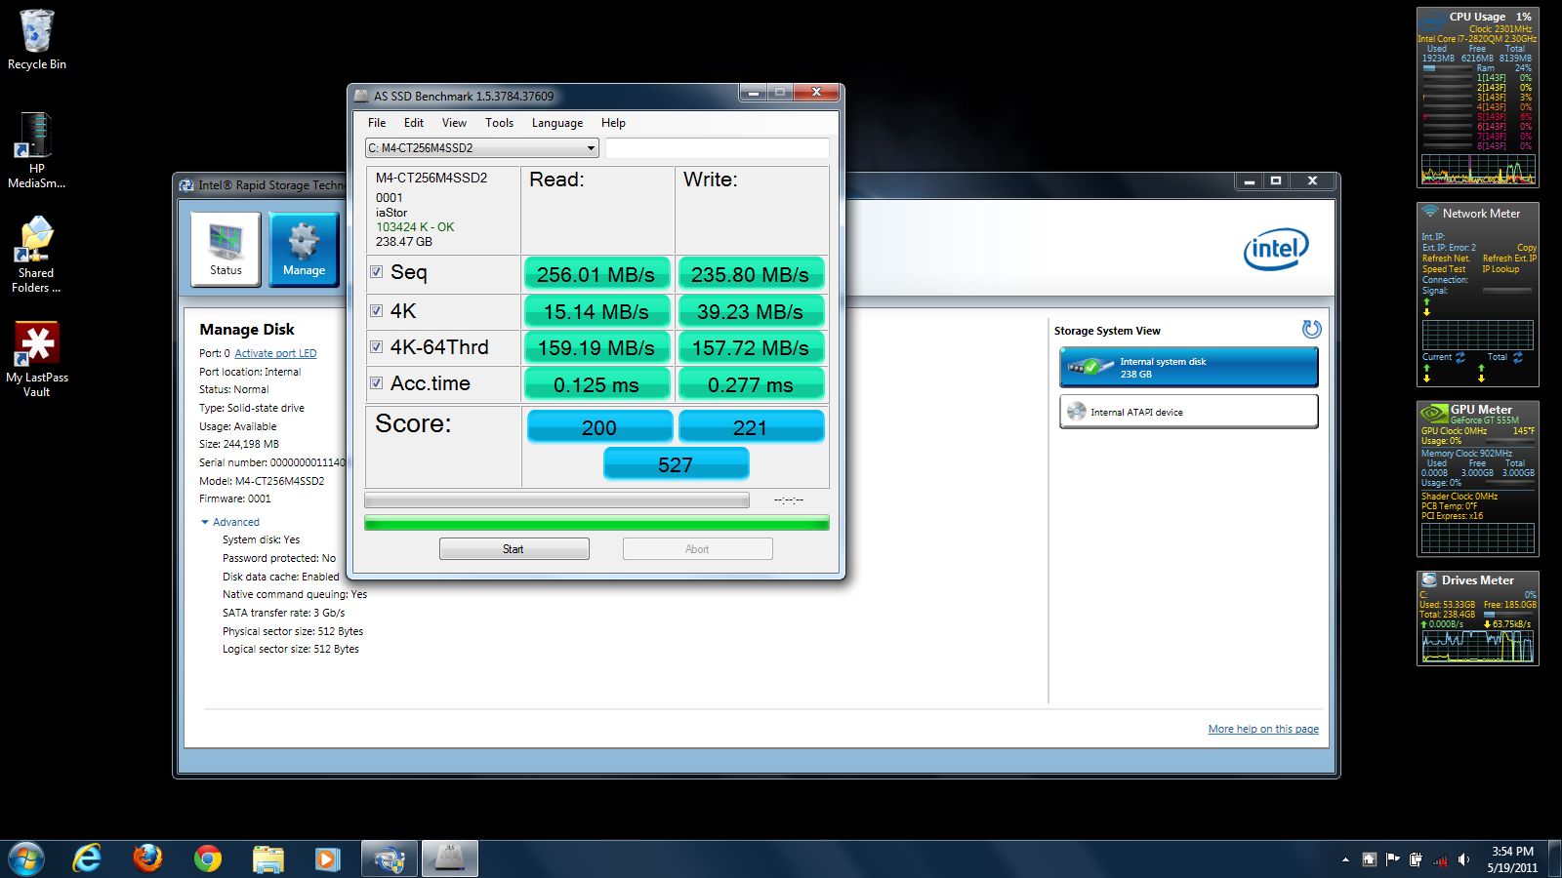Click Refresh Net. in Network Meter

(1446, 259)
